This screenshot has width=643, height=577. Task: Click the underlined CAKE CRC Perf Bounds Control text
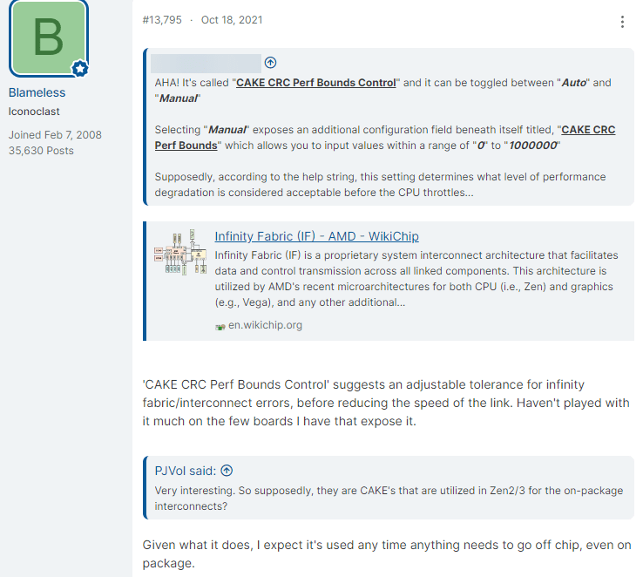tap(315, 83)
